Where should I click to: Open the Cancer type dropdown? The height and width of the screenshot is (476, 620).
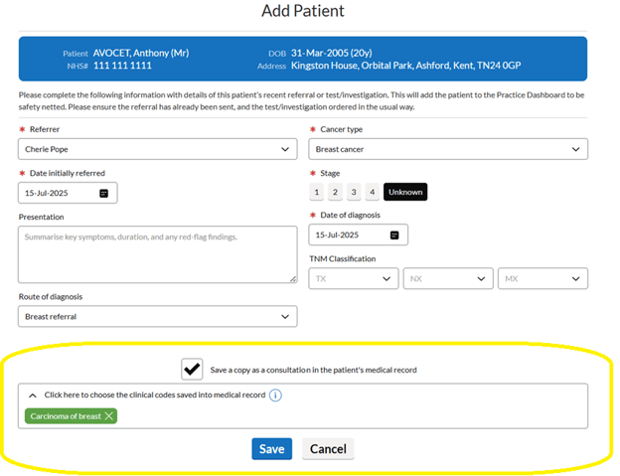[x=448, y=149]
